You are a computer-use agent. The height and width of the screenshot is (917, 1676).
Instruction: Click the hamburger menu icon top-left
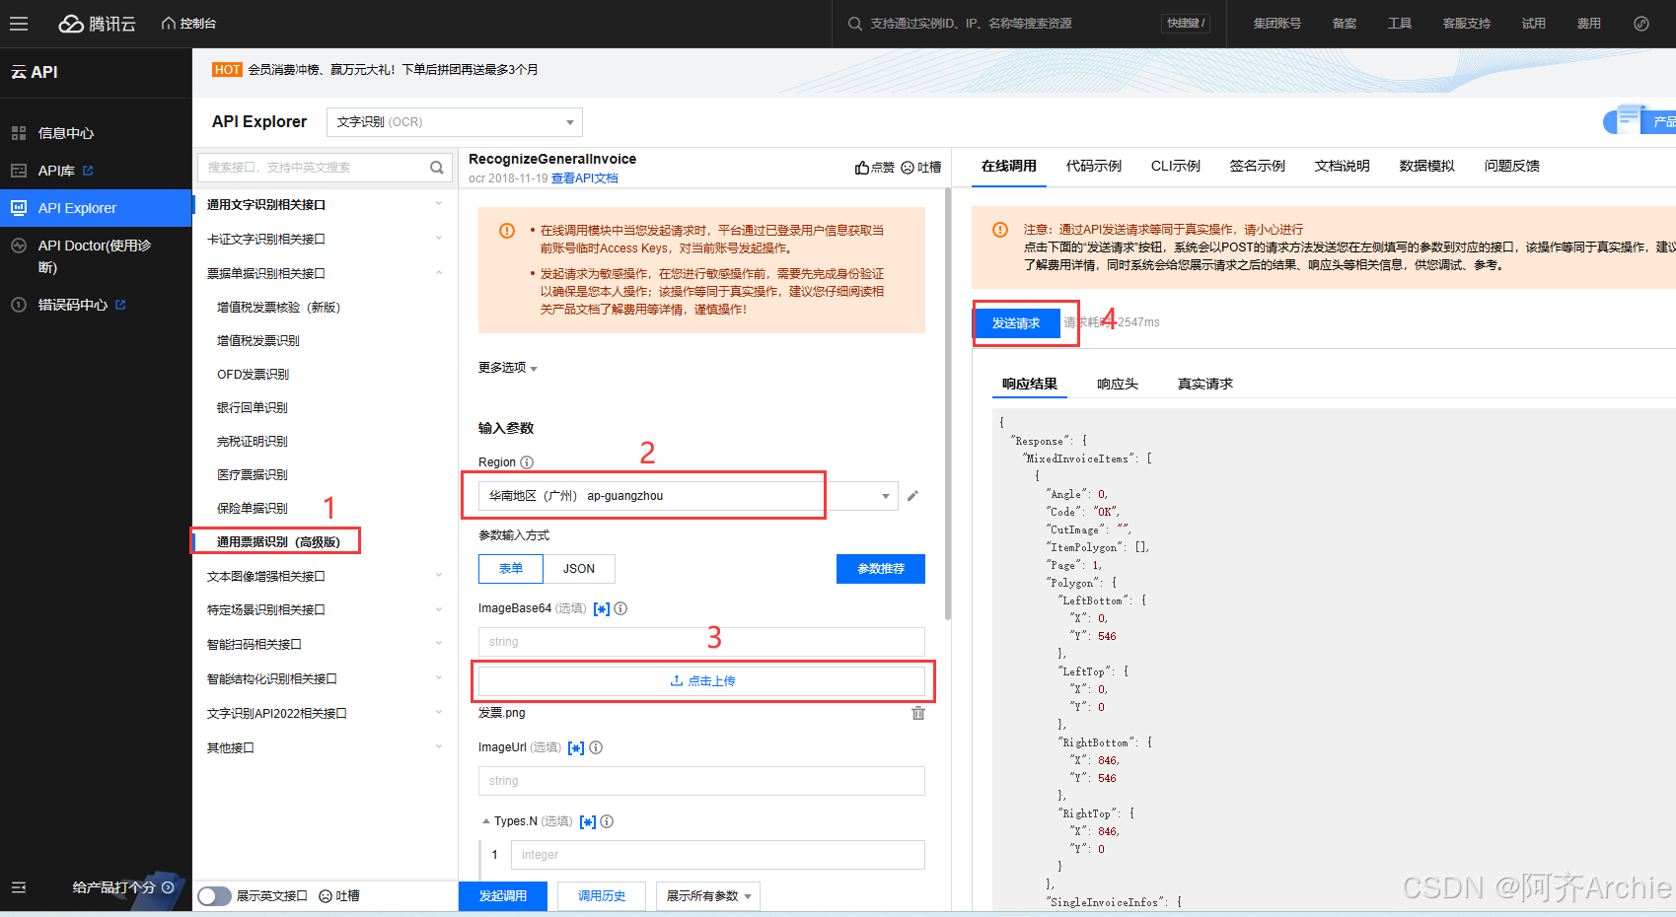coord(19,23)
